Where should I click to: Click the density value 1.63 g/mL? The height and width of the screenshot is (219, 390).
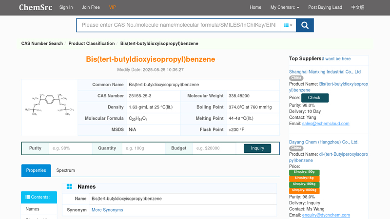[151, 107]
